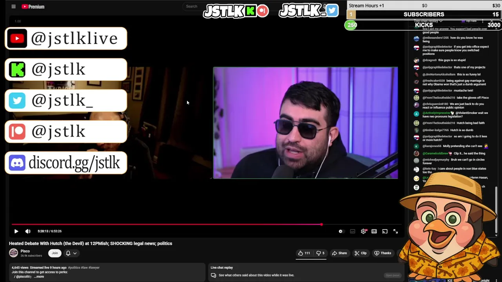Screen dimensions: 502x282
Task: Click the 4,645 views stream info text
Action: 39,268
